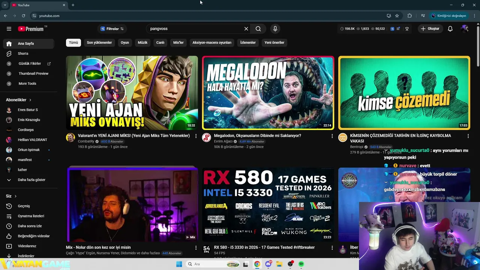Open Spotify from the taskbar
This screenshot has width=480, height=270.
coord(301,264)
